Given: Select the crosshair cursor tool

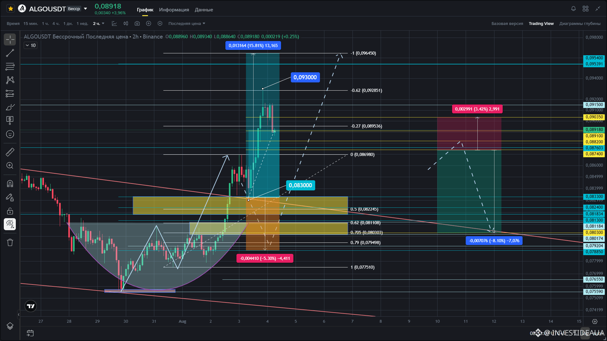Looking at the screenshot, I should point(10,39).
